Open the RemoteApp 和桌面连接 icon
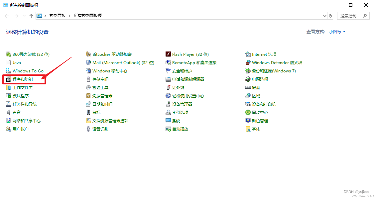Image resolution: width=374 pixels, height=197 pixels. (x=168, y=63)
